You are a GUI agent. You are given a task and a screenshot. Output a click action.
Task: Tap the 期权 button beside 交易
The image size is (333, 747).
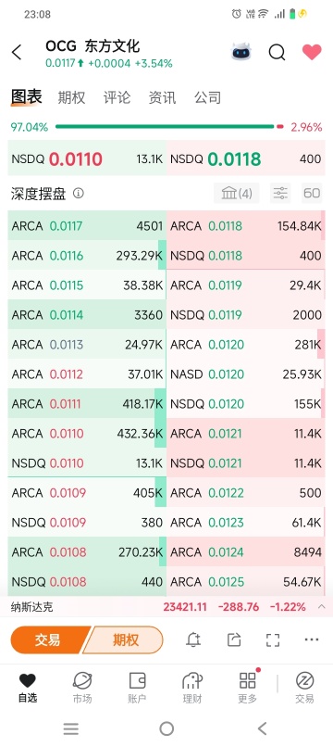coord(125,639)
